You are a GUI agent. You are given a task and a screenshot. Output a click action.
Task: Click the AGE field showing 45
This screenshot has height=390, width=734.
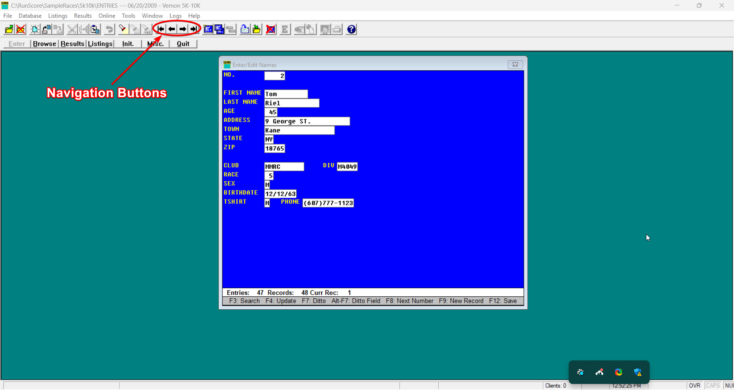[271, 112]
